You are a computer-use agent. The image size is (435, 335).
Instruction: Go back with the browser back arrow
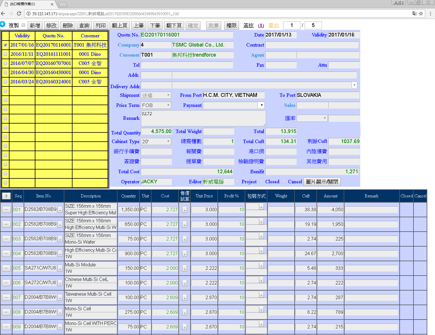pyautogui.click(x=3, y=14)
